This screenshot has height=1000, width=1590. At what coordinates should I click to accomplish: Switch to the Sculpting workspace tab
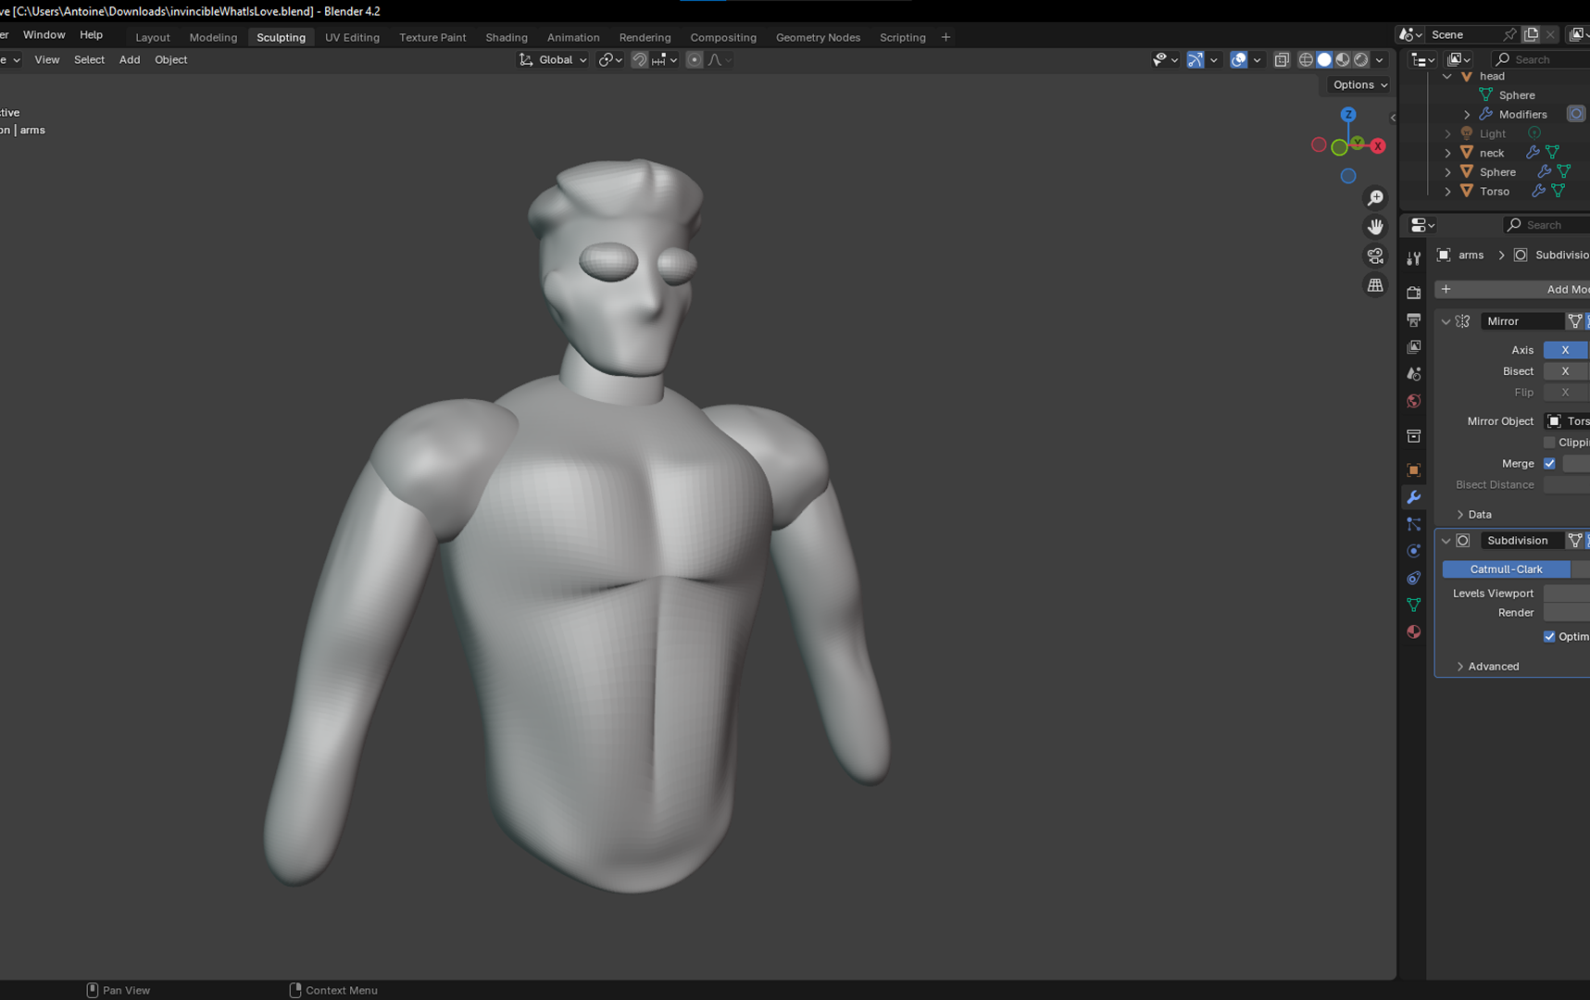(281, 37)
